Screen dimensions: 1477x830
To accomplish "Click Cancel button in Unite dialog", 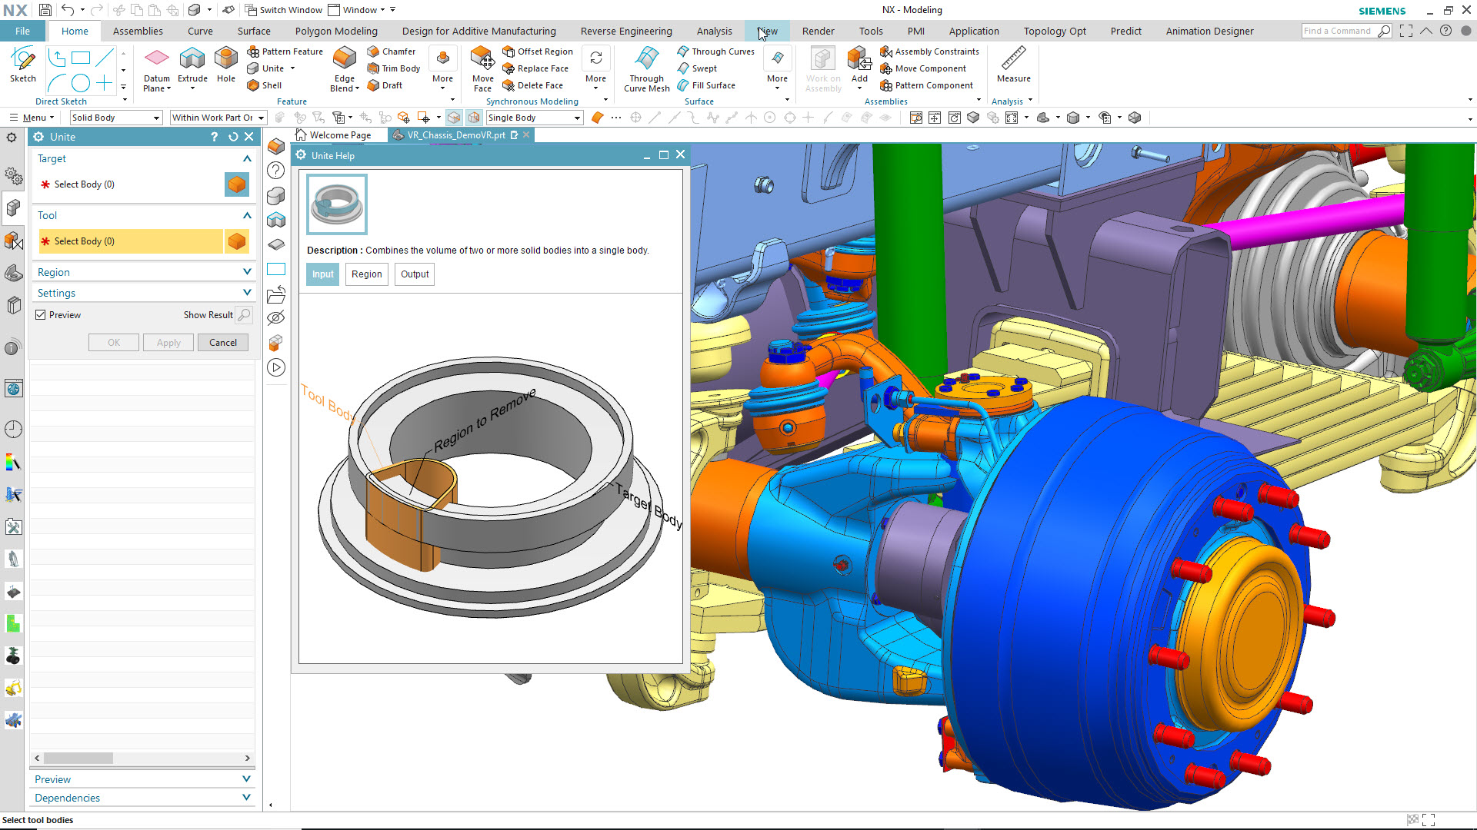I will (222, 341).
